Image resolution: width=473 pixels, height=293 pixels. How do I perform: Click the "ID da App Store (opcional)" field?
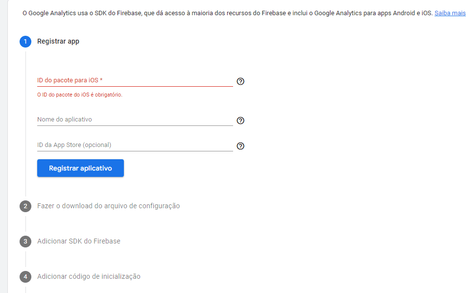(x=132, y=145)
